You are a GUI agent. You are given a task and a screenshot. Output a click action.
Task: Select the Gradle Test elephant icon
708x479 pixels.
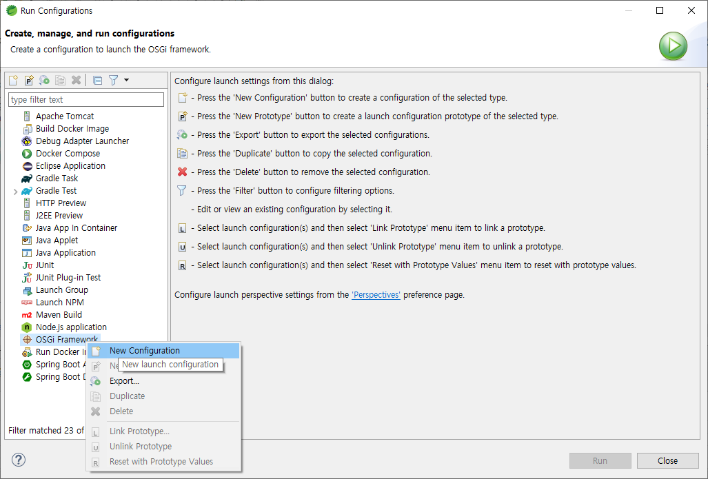point(27,190)
